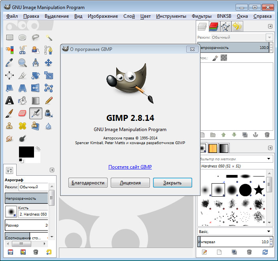Open the brushes dock configuration menu arrow
The height and width of the screenshot is (261, 278).
pyautogui.click(x=270, y=148)
